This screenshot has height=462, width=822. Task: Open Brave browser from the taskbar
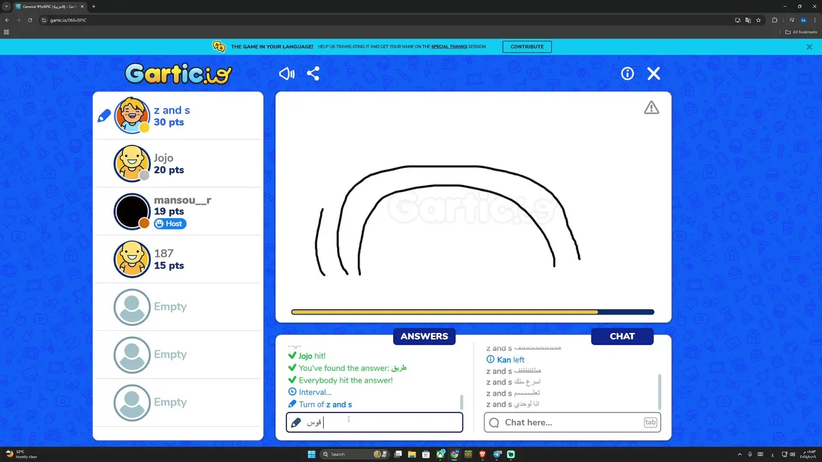coord(482,454)
